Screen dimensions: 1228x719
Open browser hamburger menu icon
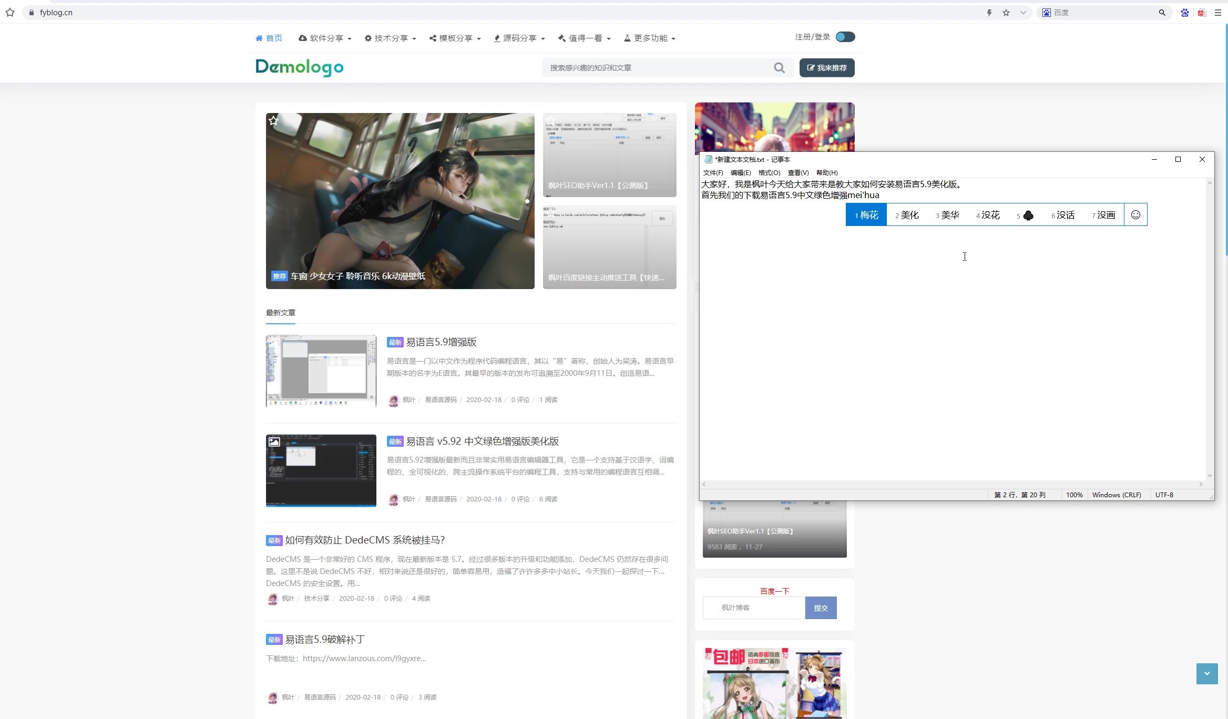tap(1218, 13)
